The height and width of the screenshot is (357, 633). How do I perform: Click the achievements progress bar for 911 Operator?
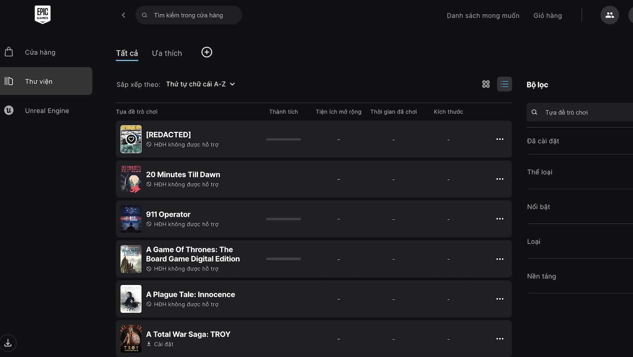coord(284,219)
